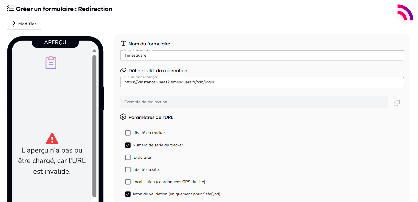This screenshot has width=418, height=202.
Task: Open the Modifier tab
Action: (x=24, y=24)
